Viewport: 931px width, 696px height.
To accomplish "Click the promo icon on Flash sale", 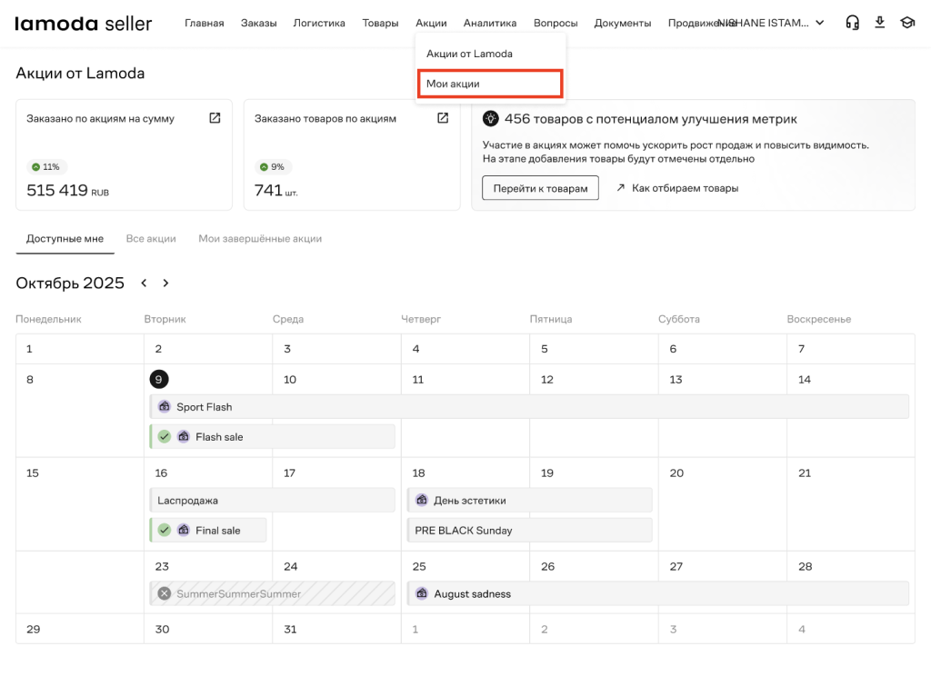I will [184, 437].
